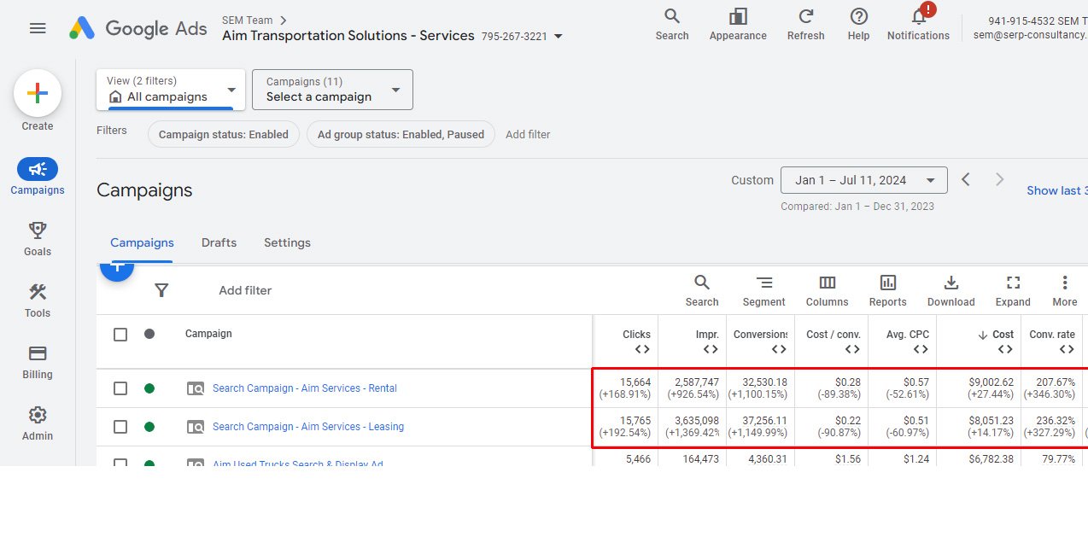Viewport: 1088px width, 554px height.
Task: Edit the Ad group status filter chip
Action: [x=401, y=134]
